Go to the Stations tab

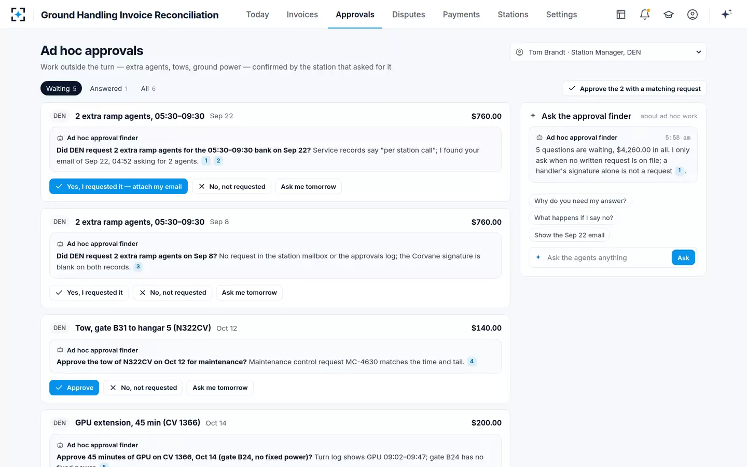tap(513, 15)
